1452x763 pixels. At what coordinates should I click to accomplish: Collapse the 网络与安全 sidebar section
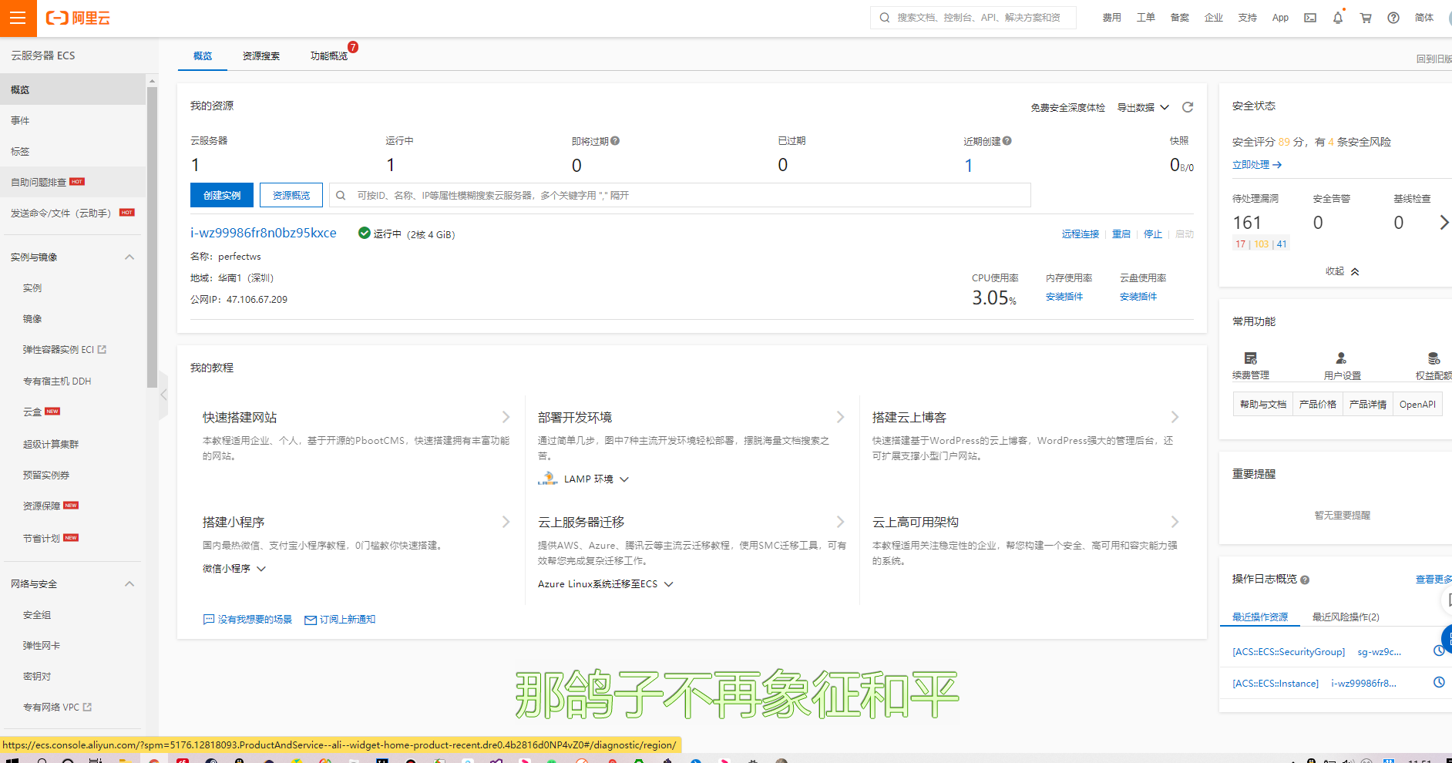(129, 583)
